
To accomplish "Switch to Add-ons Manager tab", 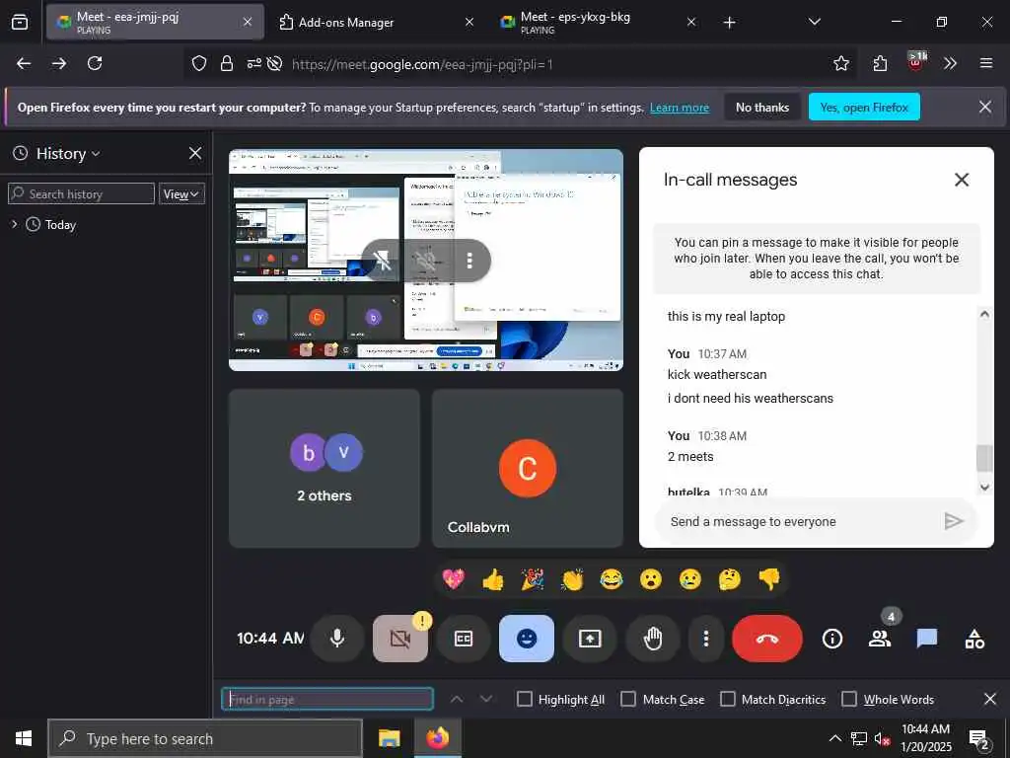I will 377,22.
